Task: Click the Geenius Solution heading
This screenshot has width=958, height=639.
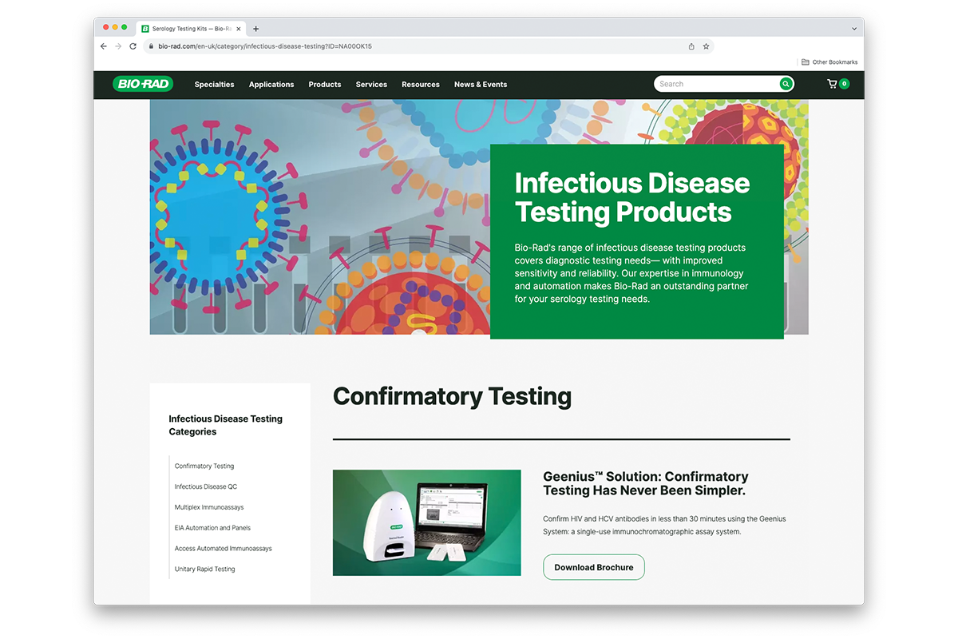Action: tap(646, 483)
